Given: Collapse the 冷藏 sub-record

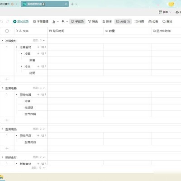Looking at the screenshot, I should [x=21, y=53].
